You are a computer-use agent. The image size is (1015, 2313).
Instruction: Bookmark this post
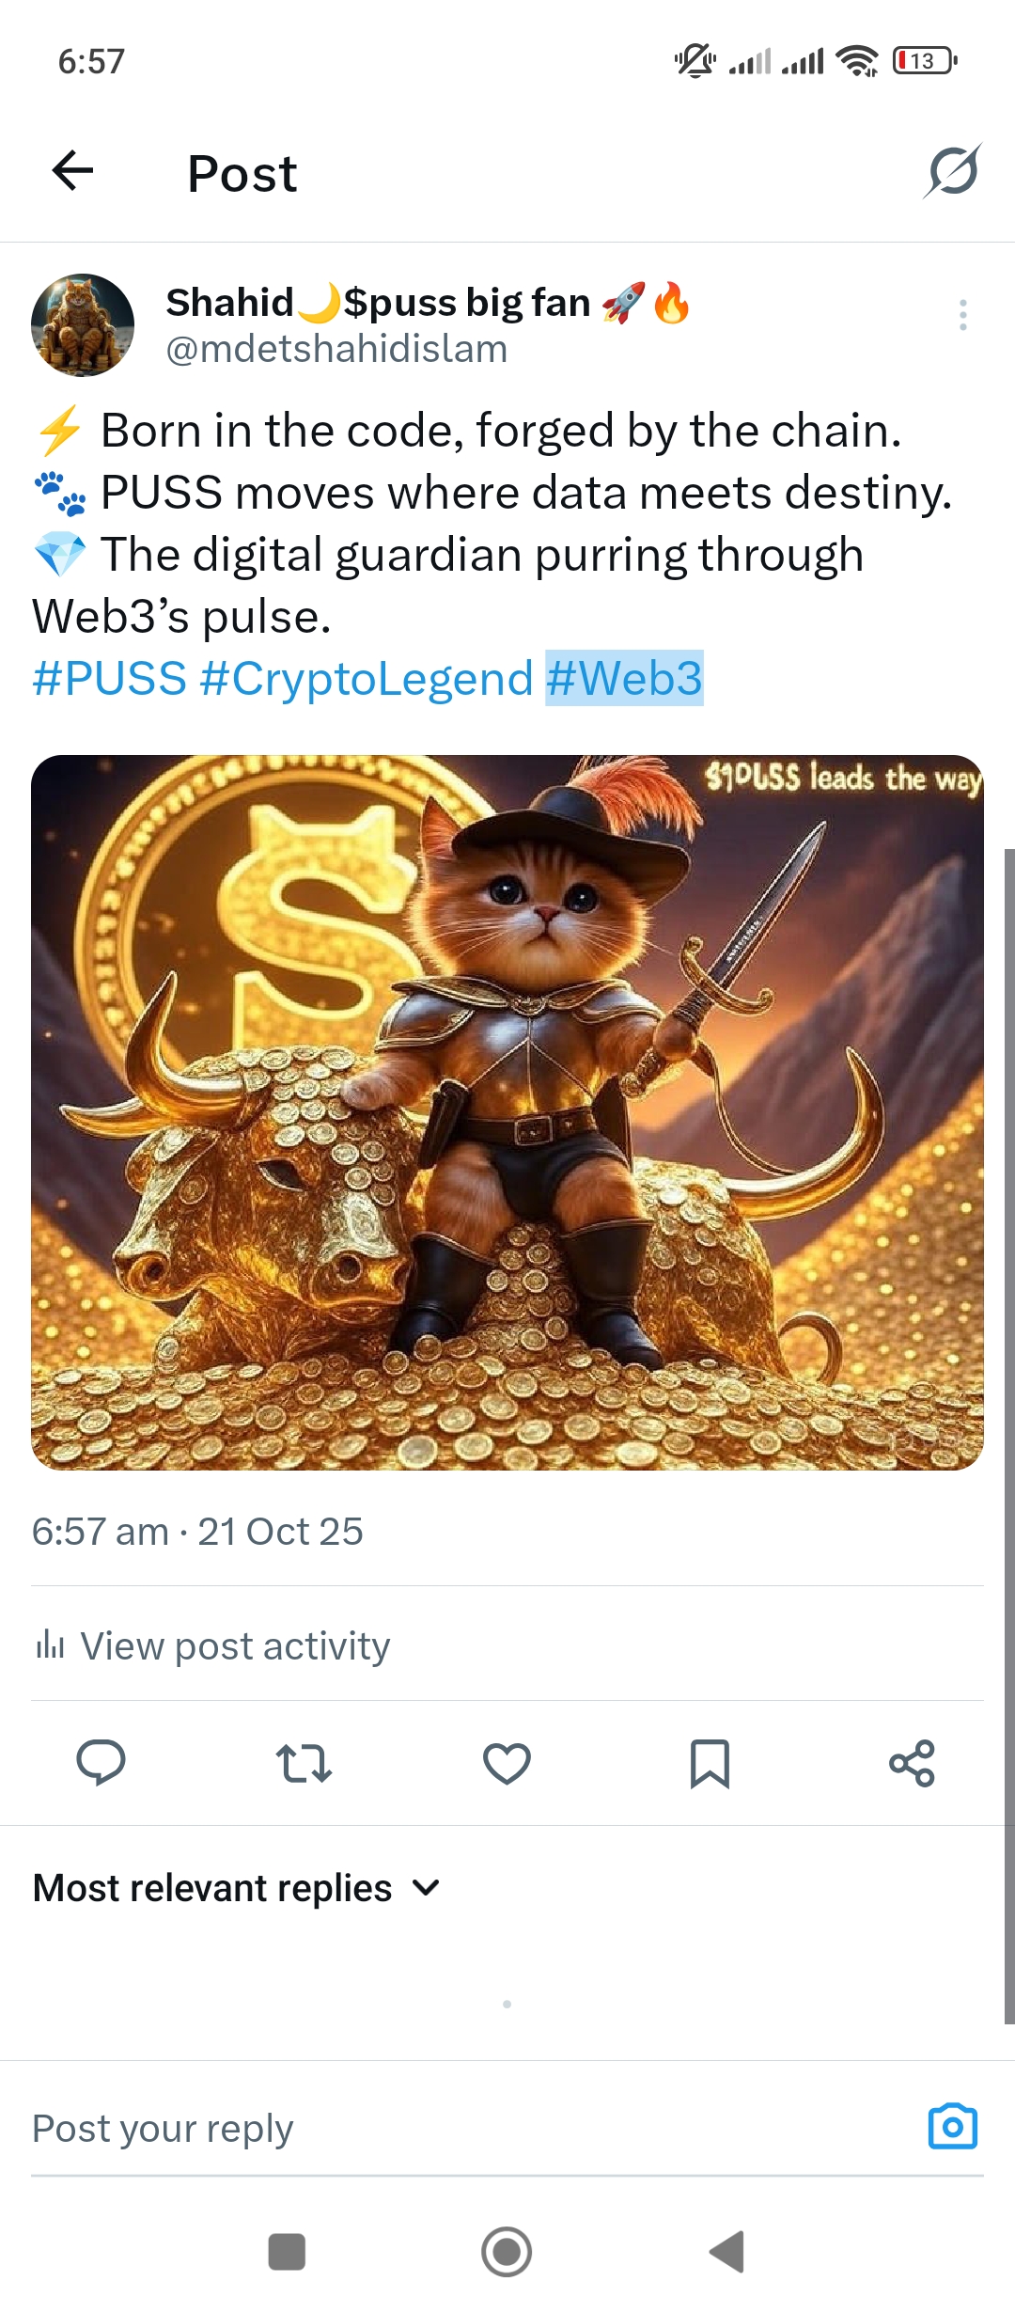[710, 1763]
